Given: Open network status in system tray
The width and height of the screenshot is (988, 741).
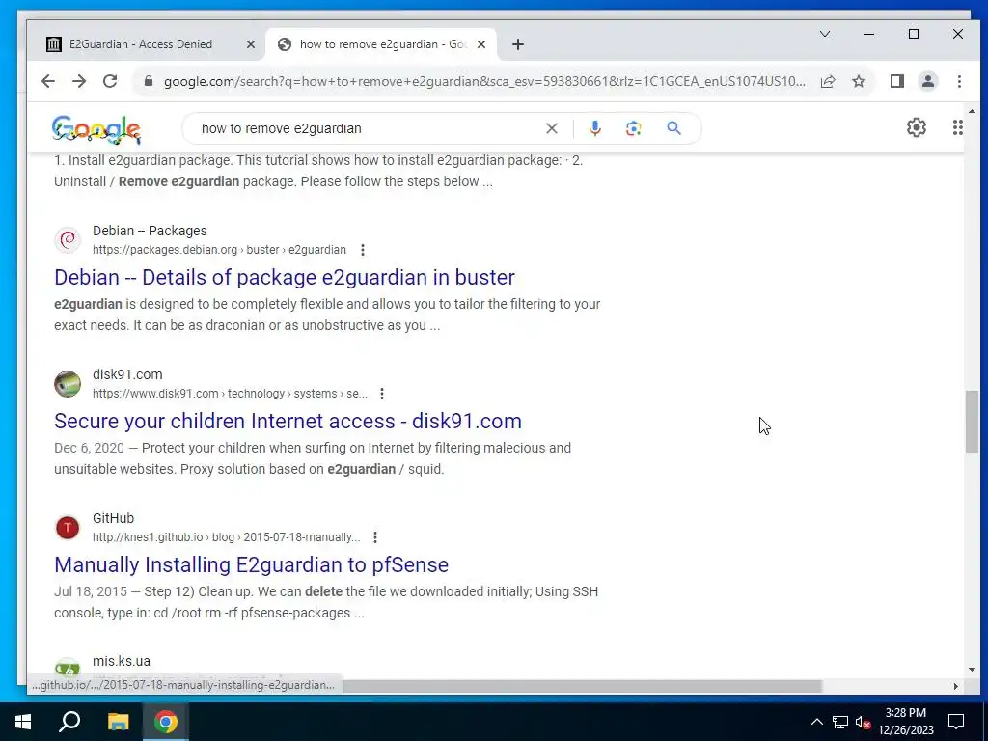Looking at the screenshot, I should (840, 722).
